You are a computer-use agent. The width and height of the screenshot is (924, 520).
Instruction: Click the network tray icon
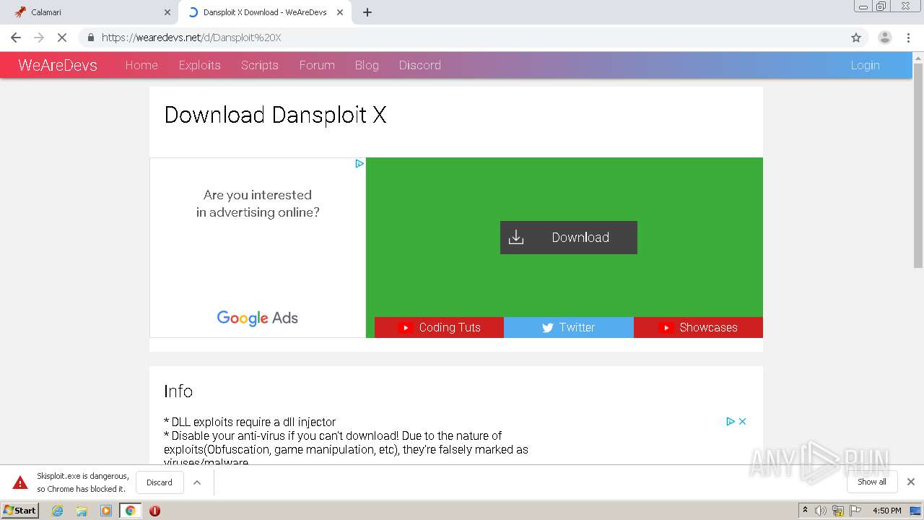click(838, 511)
